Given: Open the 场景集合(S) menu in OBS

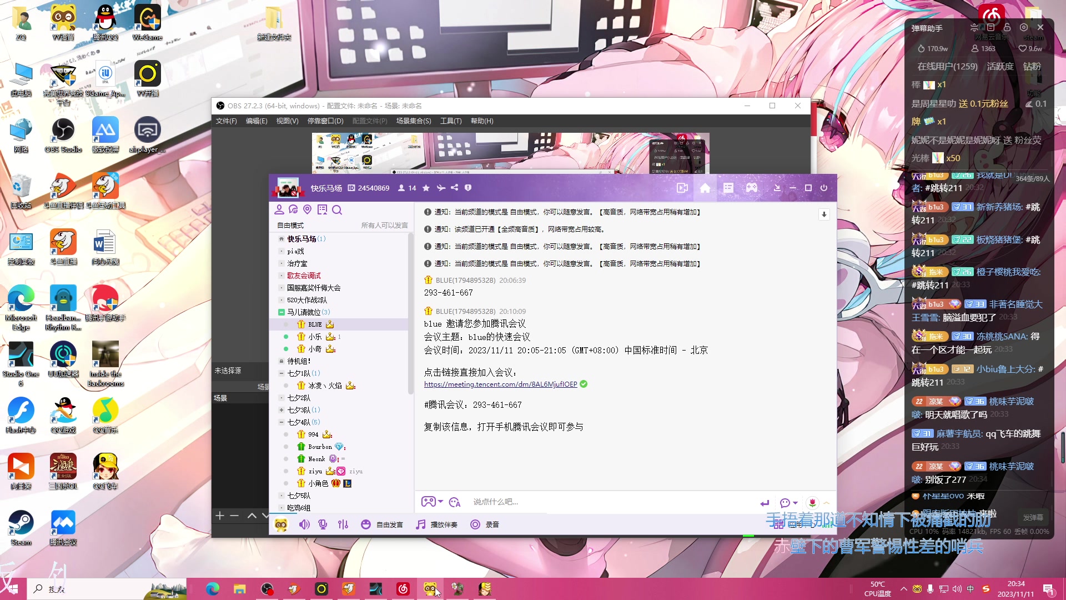Looking at the screenshot, I should (x=414, y=121).
